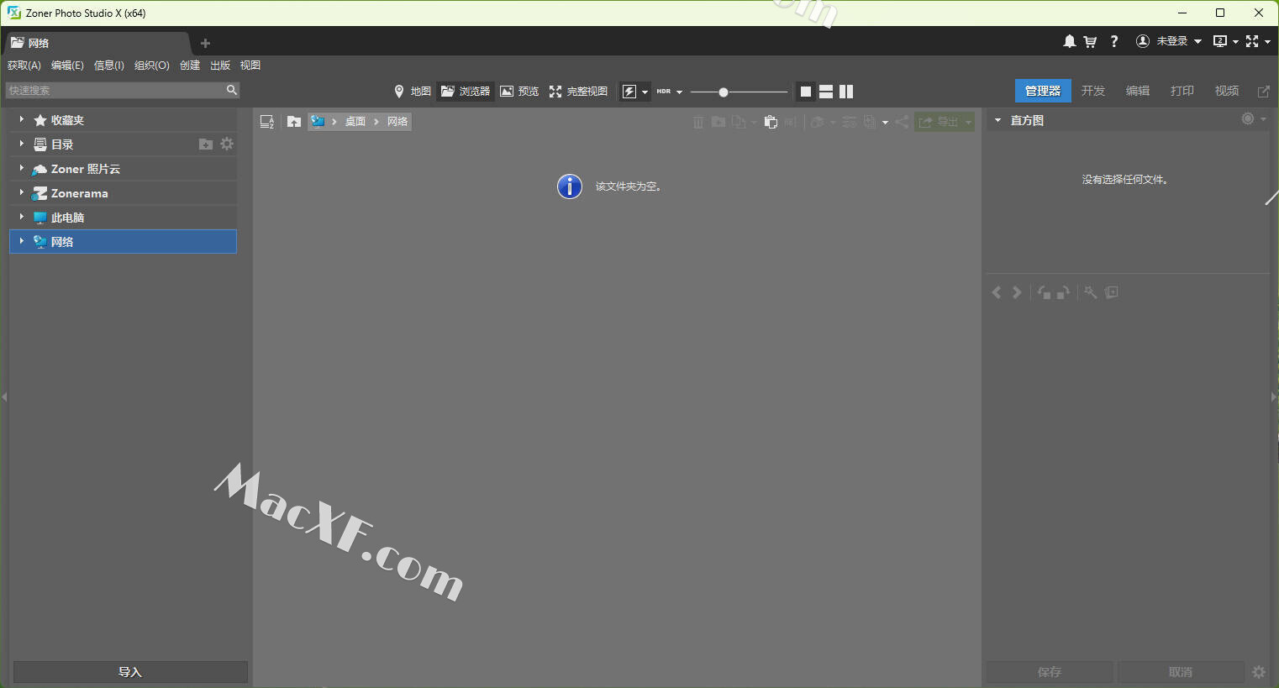The image size is (1279, 688).
Task: Click the 快速搜索 quick search field
Action: click(x=116, y=90)
